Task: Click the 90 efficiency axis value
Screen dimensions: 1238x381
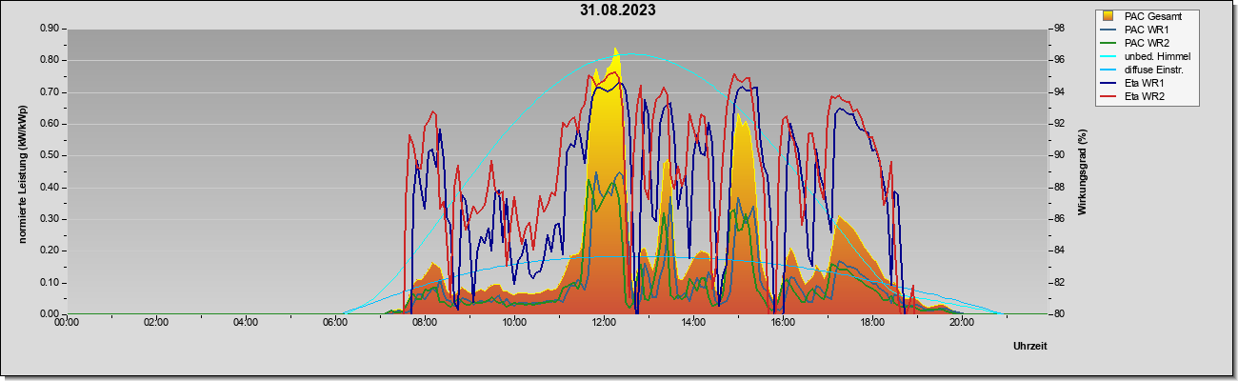Action: tap(1058, 155)
